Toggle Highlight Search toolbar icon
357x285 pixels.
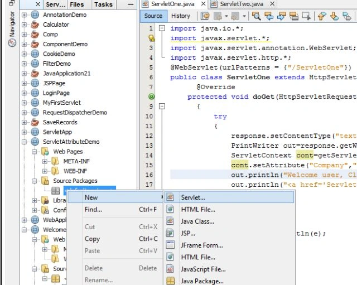click(294, 16)
